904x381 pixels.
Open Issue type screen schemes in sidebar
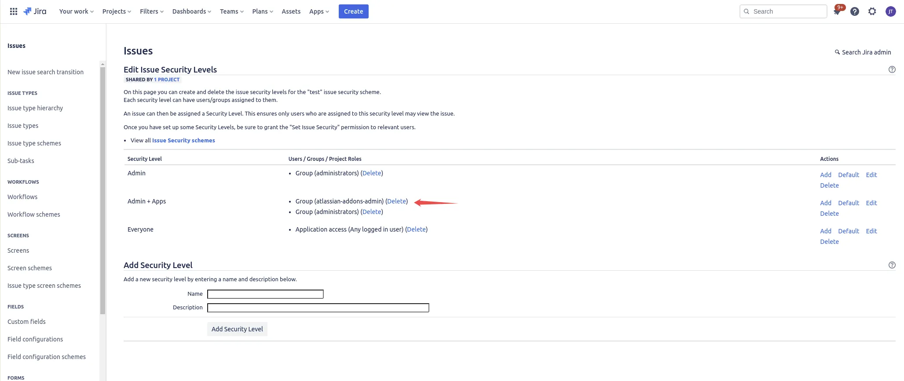(x=44, y=286)
